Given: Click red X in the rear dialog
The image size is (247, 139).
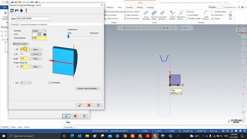Looking at the screenshot, I should (x=75, y=116).
